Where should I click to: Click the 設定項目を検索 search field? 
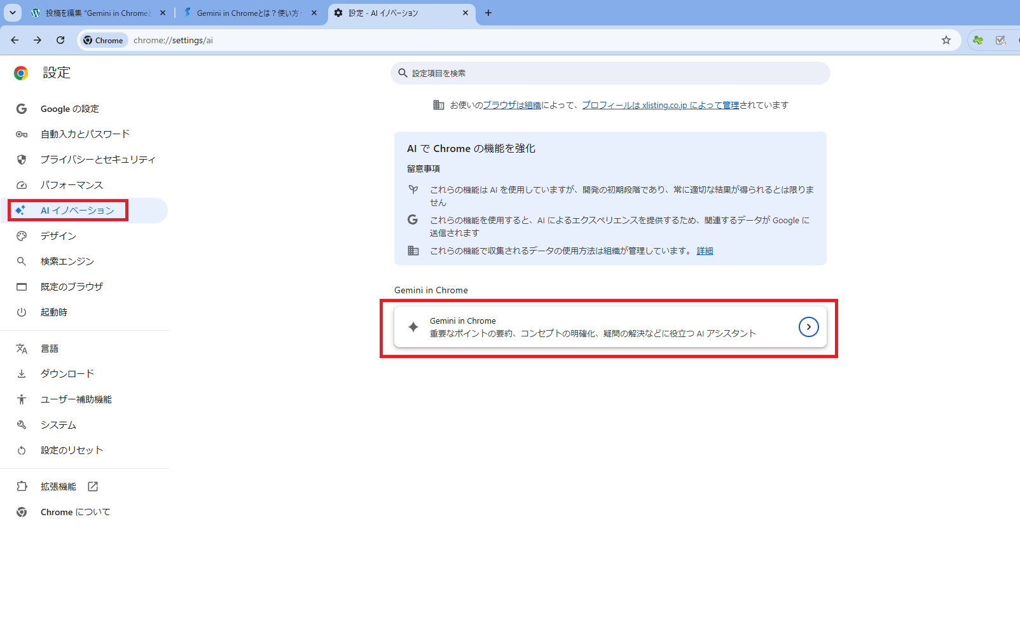[x=610, y=73]
